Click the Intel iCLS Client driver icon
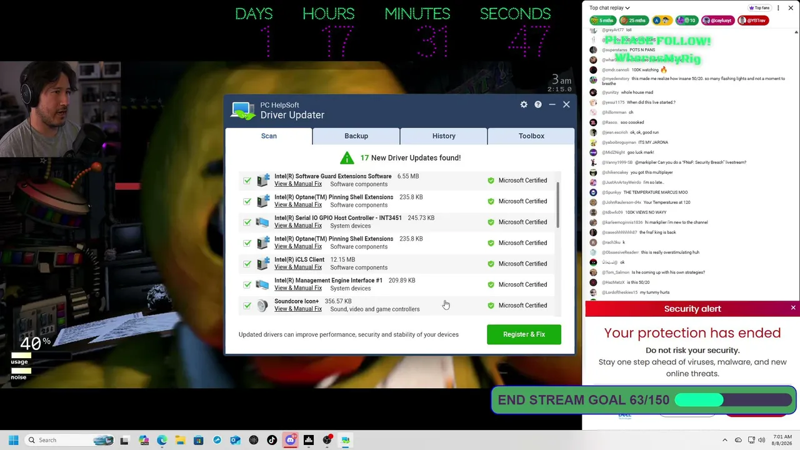Image resolution: width=800 pixels, height=450 pixels. click(262, 264)
